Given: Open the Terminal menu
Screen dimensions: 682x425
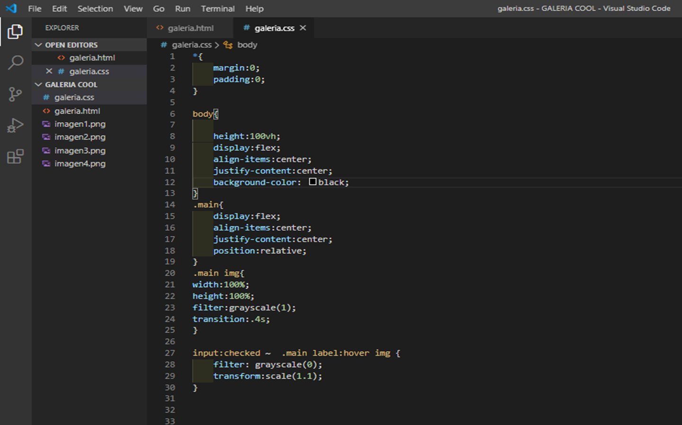Looking at the screenshot, I should pos(217,9).
